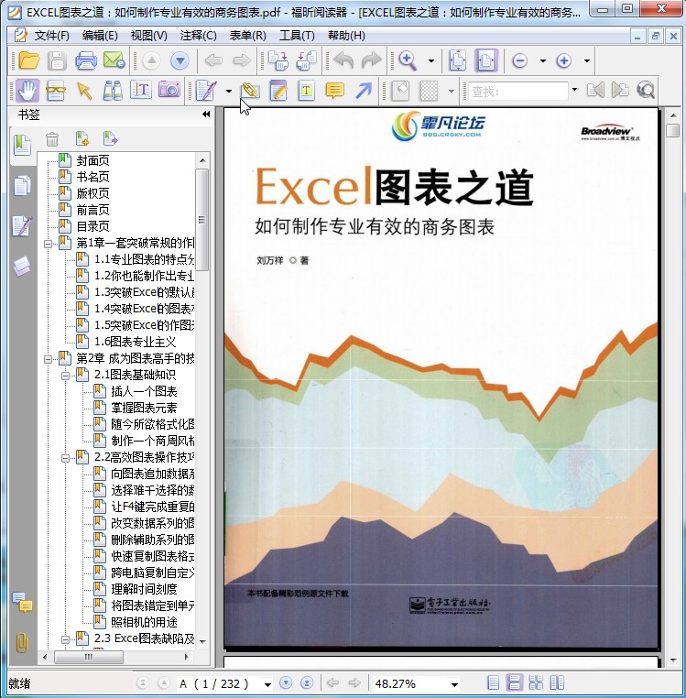Screen dimensions: 686x698
Task: Click the Fit Page view icon
Action: [458, 60]
